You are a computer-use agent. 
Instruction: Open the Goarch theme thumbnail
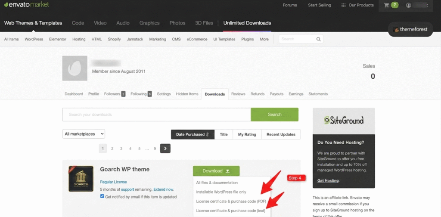(81, 179)
